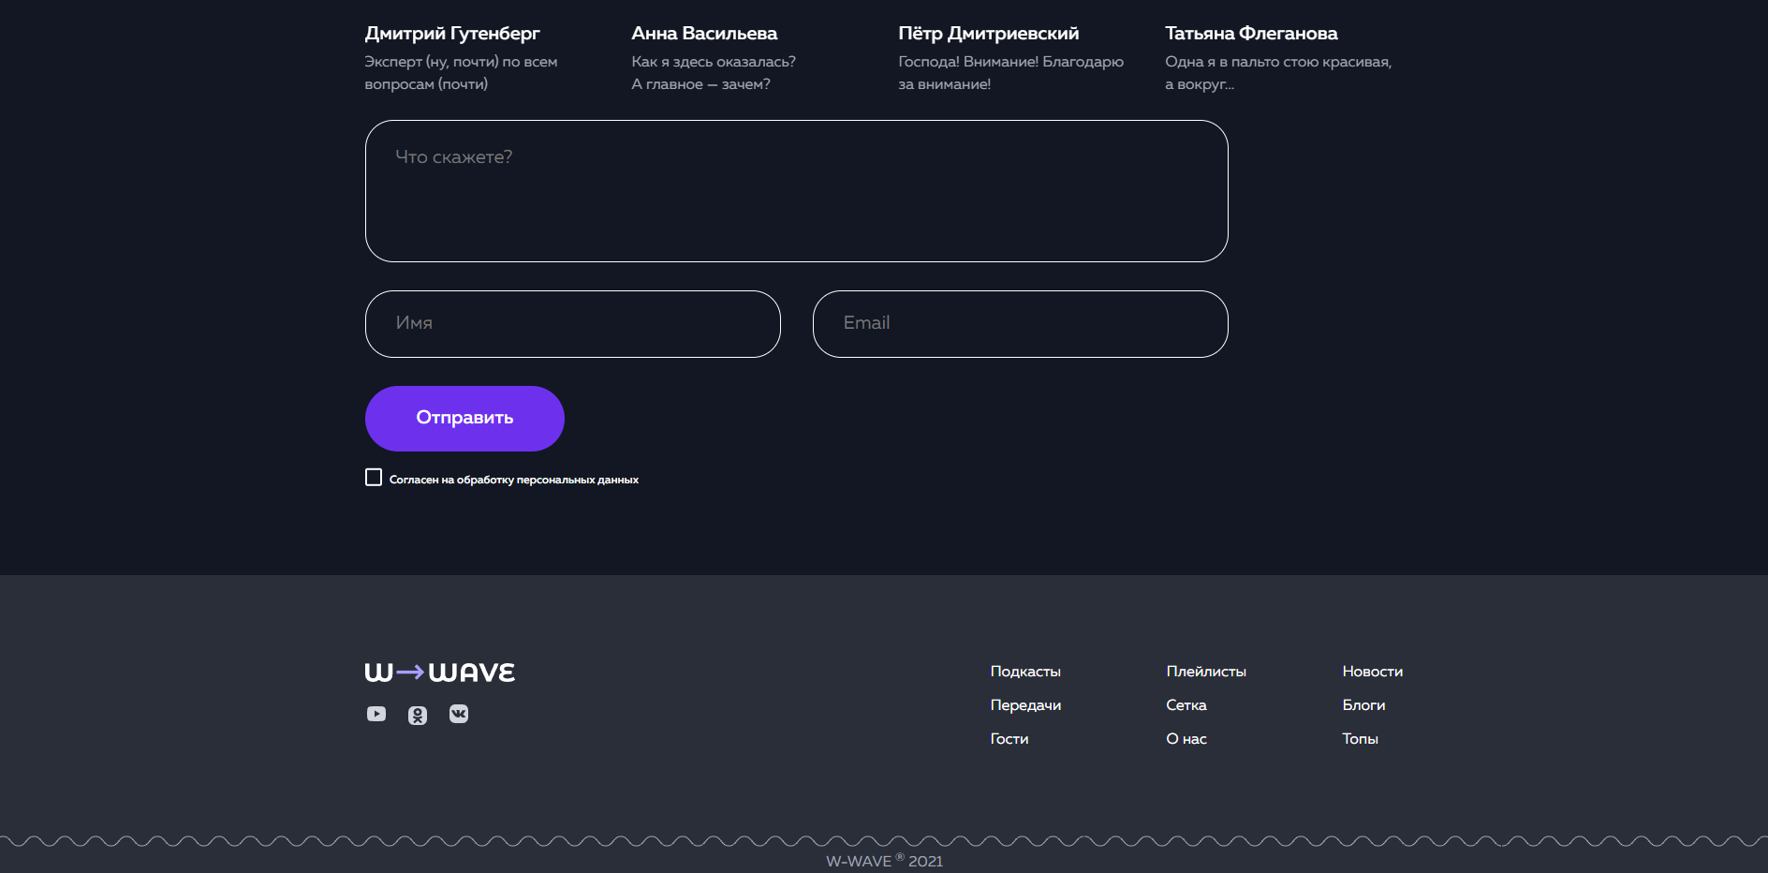Screen dimensions: 1768x873
Task: Select the name Дмитрий Гутенберг
Action: tap(452, 32)
